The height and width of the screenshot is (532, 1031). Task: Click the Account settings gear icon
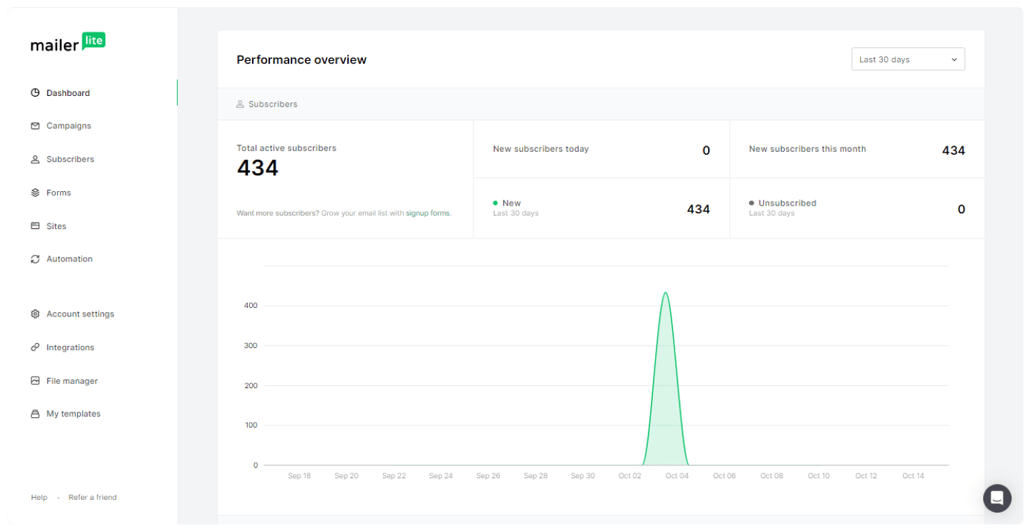point(35,314)
